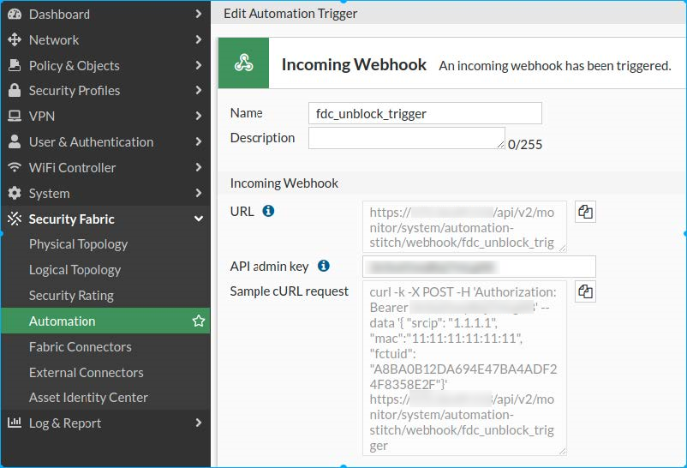Click the Automation favorite star icon
The image size is (687, 468).
click(x=199, y=321)
